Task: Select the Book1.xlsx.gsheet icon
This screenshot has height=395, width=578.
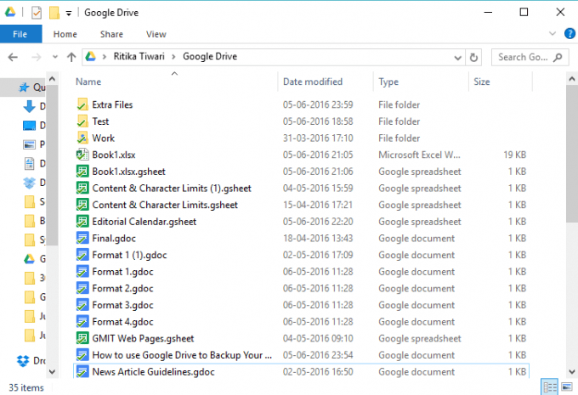Action: click(82, 172)
